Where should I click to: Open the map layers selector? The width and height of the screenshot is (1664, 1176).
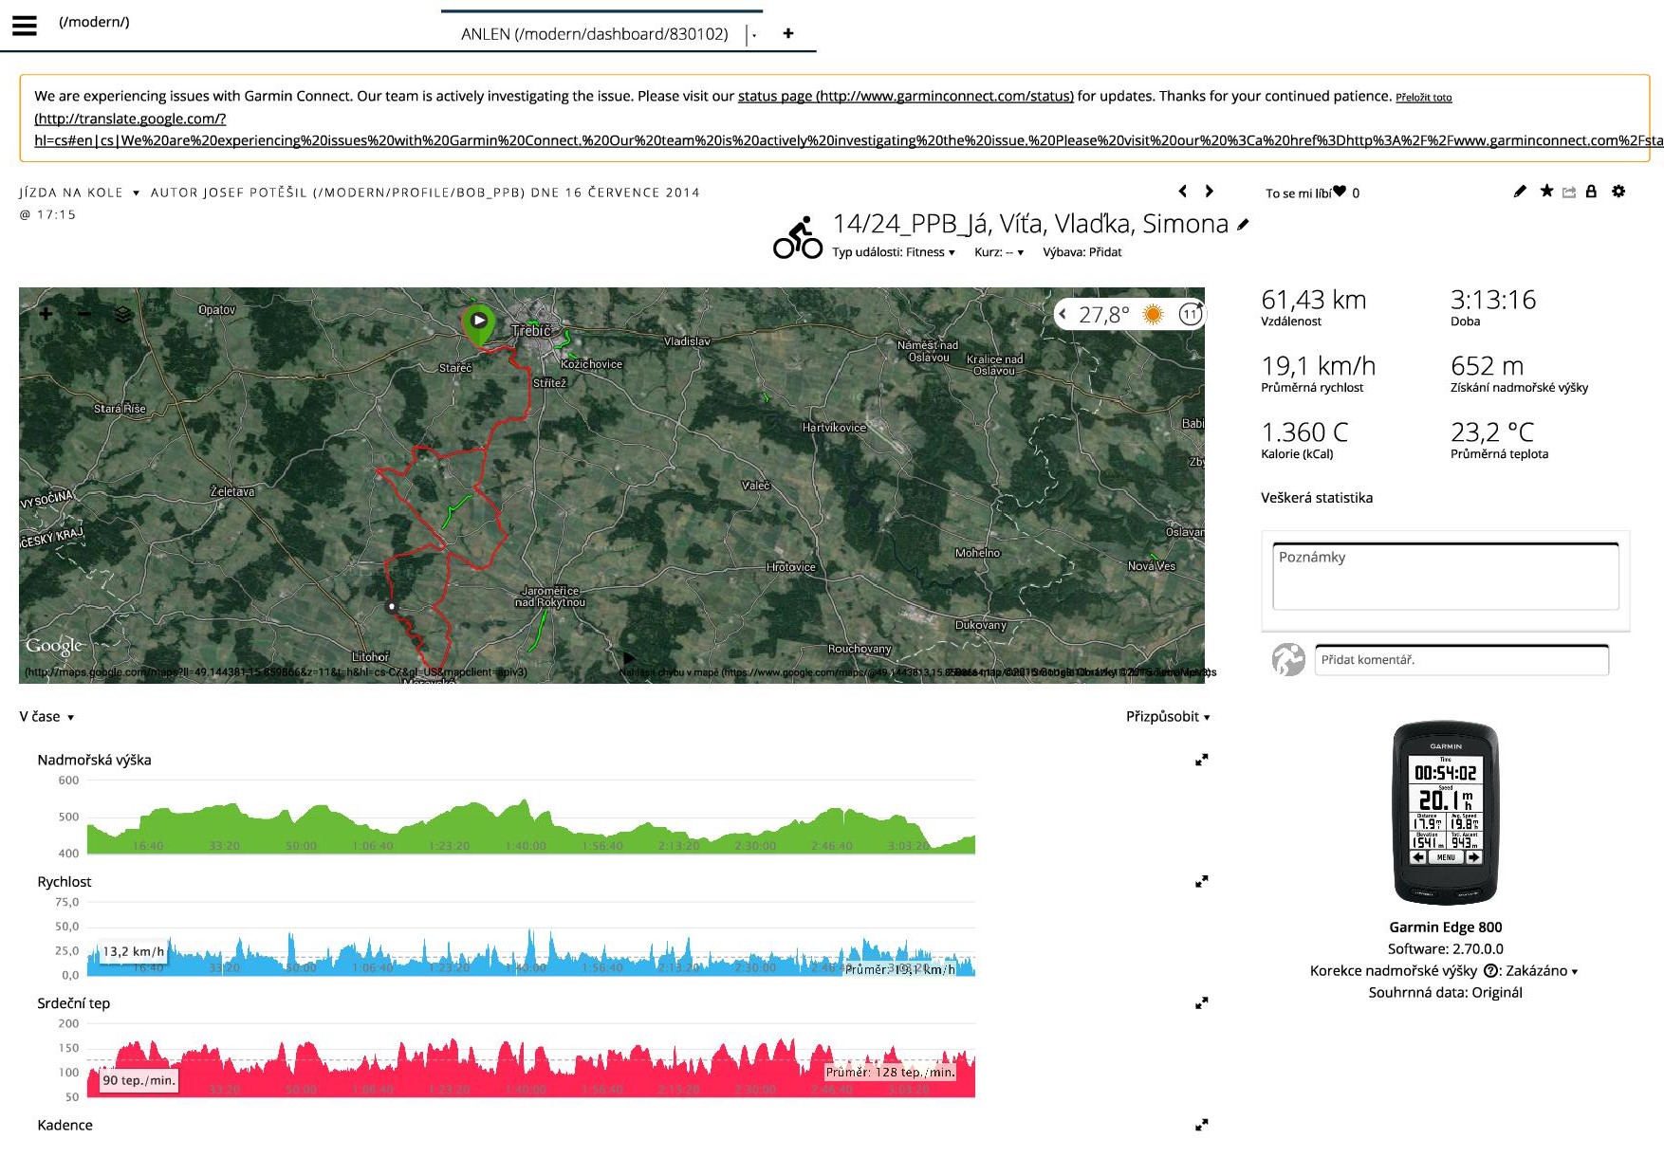tap(123, 315)
